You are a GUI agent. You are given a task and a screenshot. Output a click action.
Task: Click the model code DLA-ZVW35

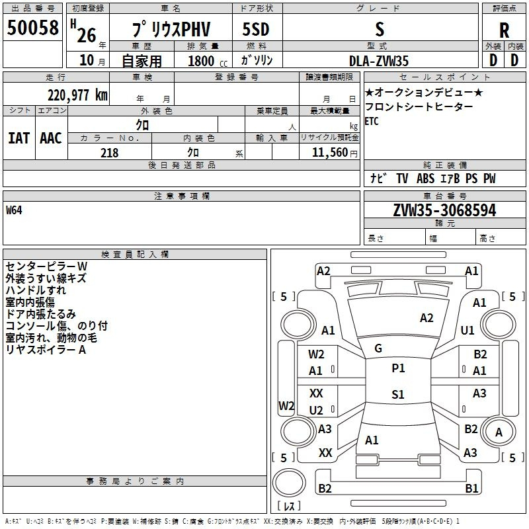(x=379, y=61)
